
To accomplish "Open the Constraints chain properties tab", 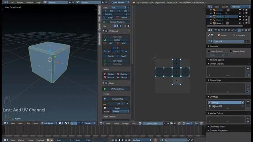I will pos(232,30).
